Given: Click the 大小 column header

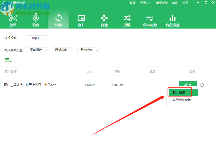Looking at the screenshot, I should (90, 71).
